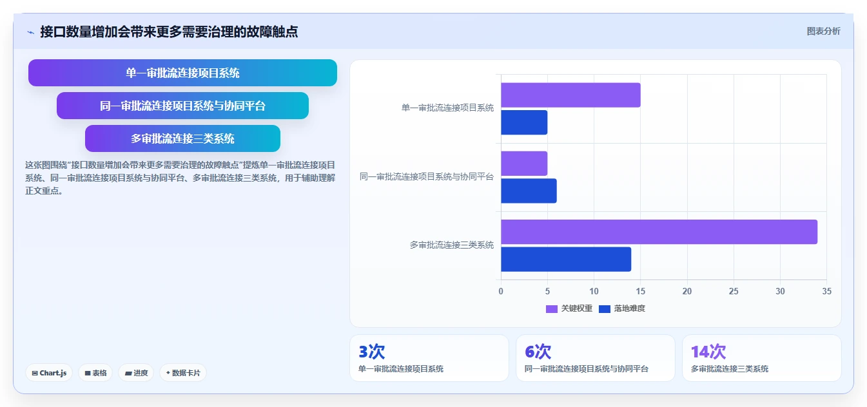Viewport: 867px width, 407px height.
Task: Toggle the 落地难度 legend item
Action: [621, 308]
